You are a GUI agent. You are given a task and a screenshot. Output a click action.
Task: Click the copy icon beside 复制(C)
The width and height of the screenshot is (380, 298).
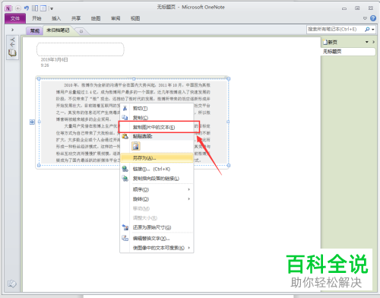click(125, 117)
